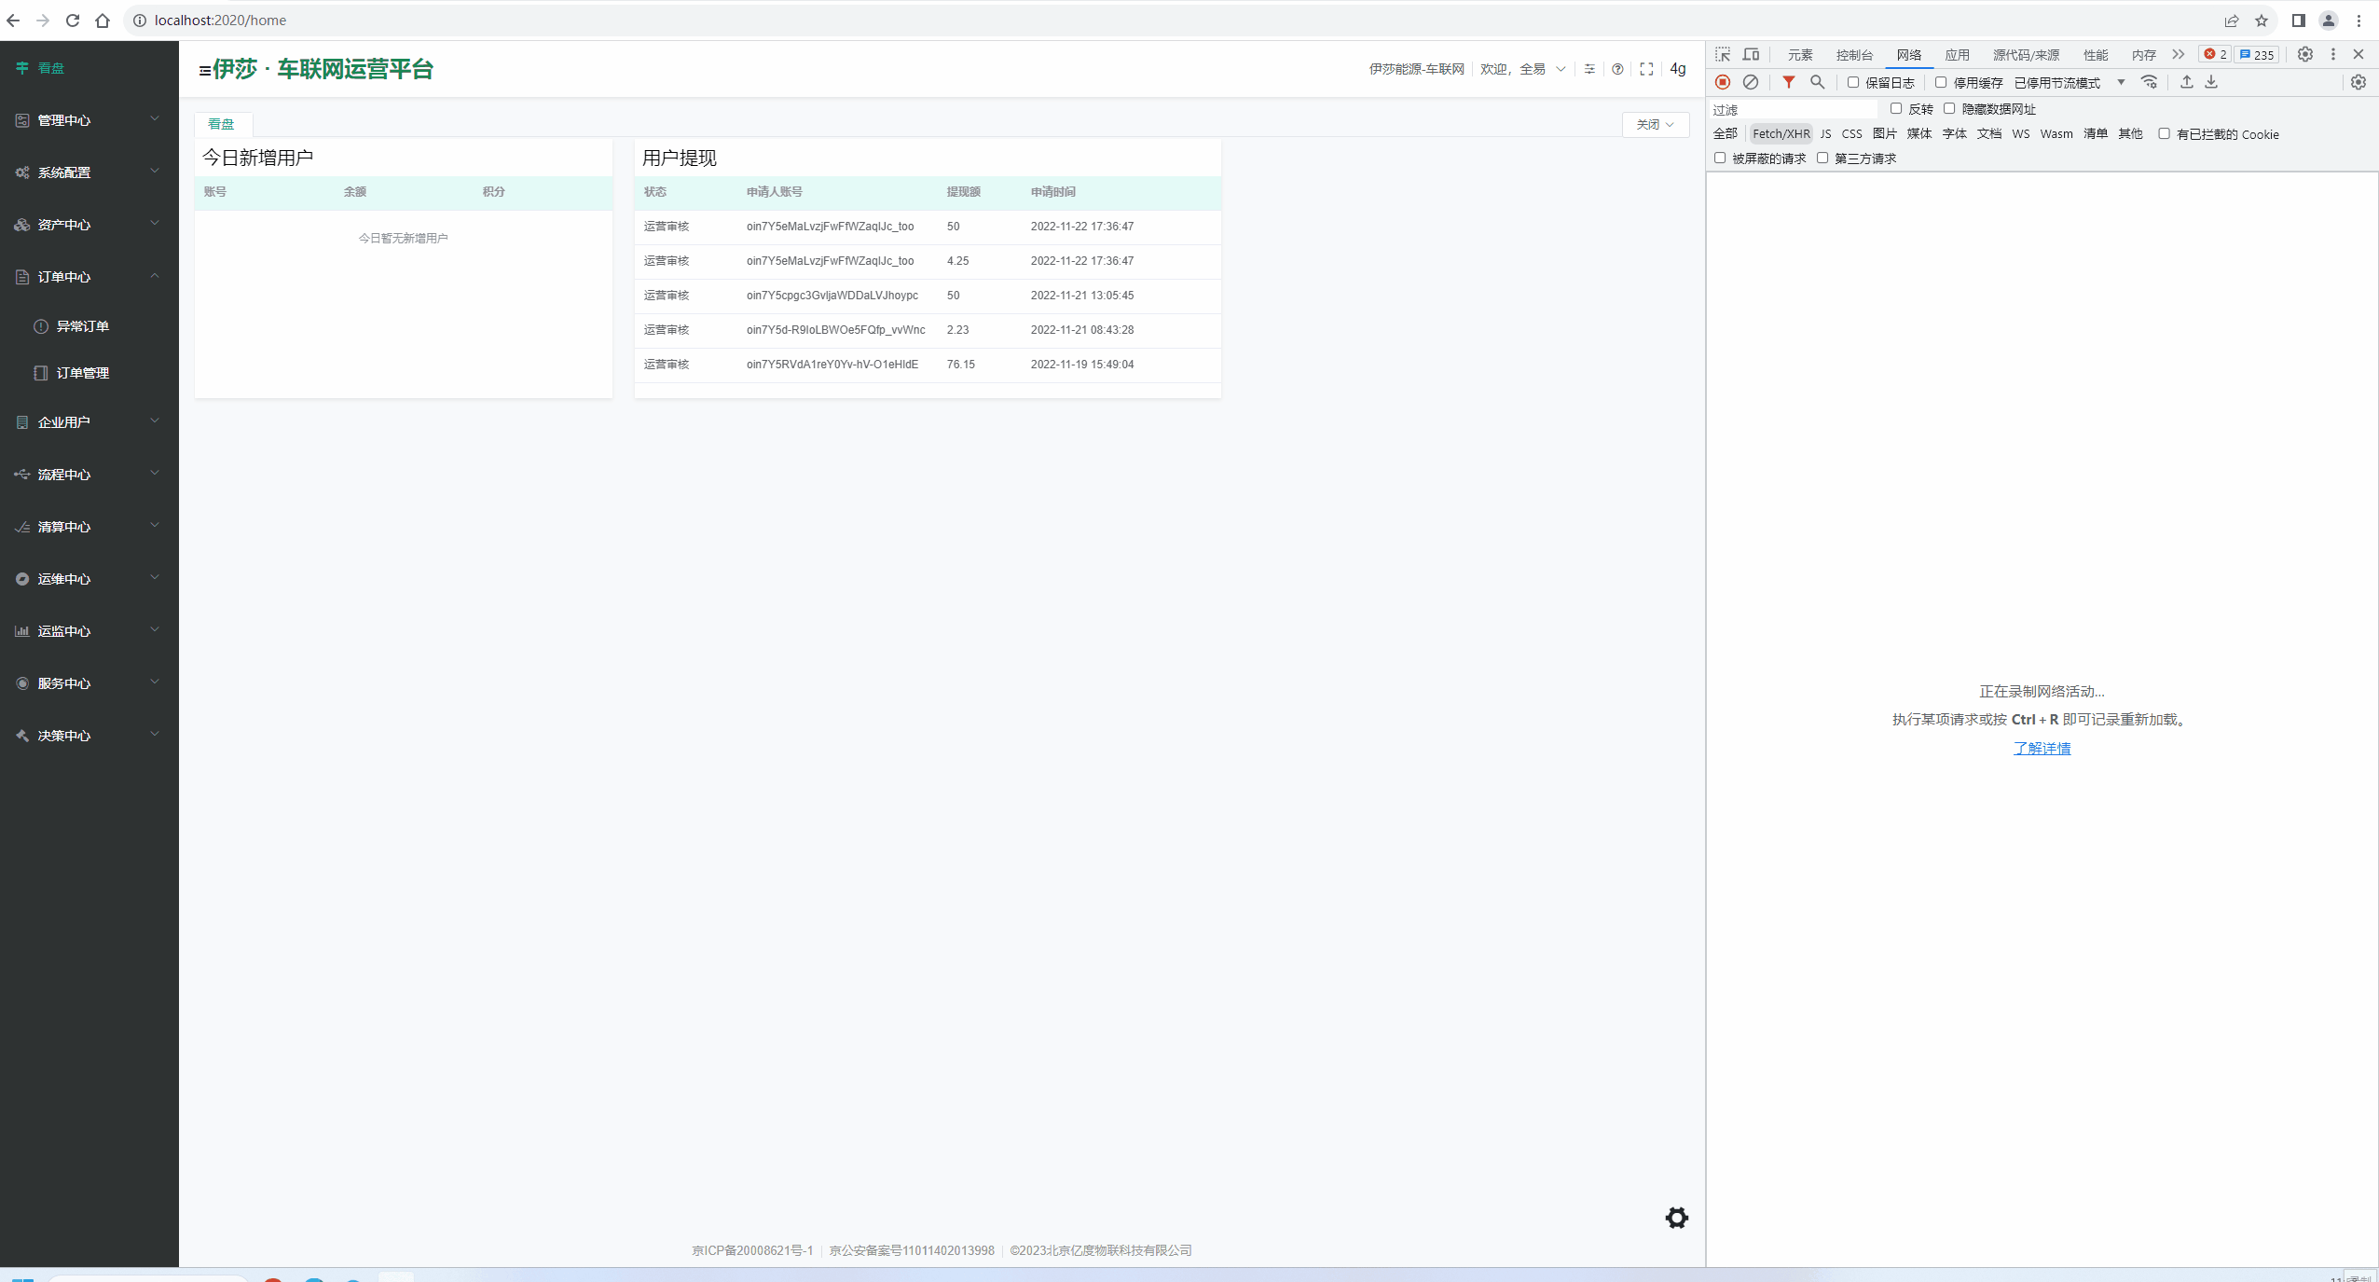Viewport: 2379px width, 1282px height.
Task: Toggle the device toolbar icon
Action: (x=1751, y=54)
